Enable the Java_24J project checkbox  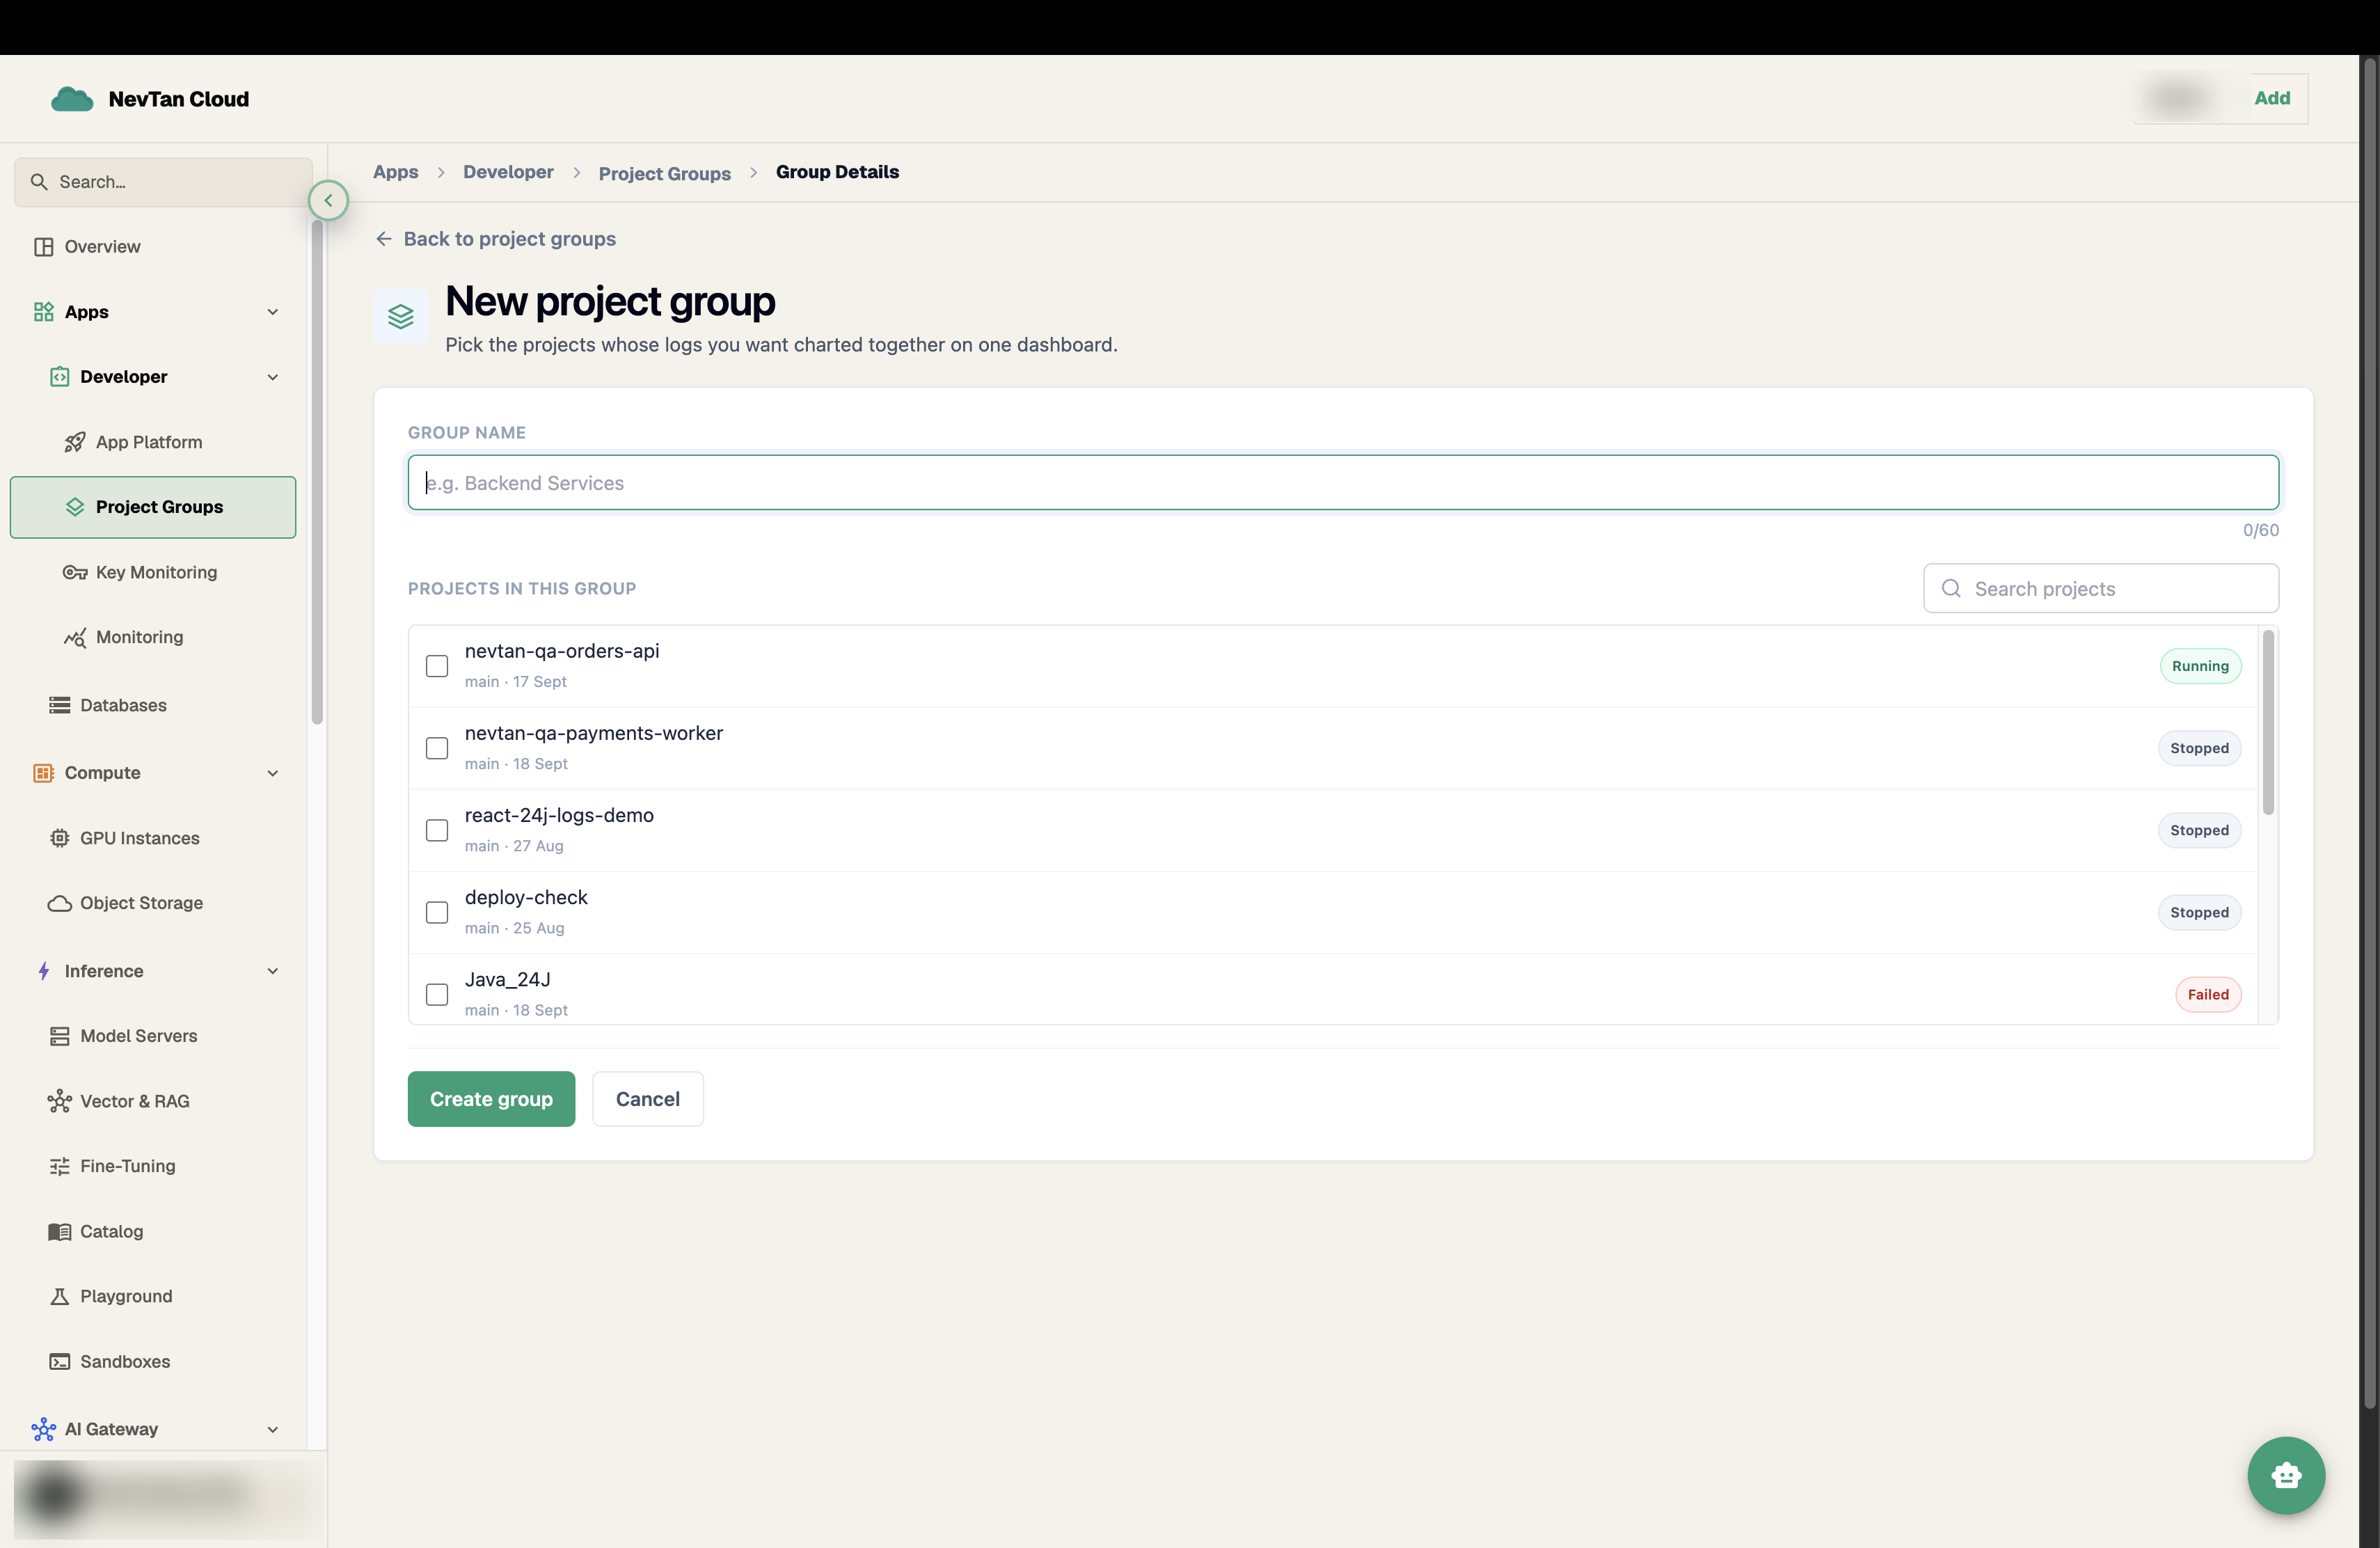[437, 994]
